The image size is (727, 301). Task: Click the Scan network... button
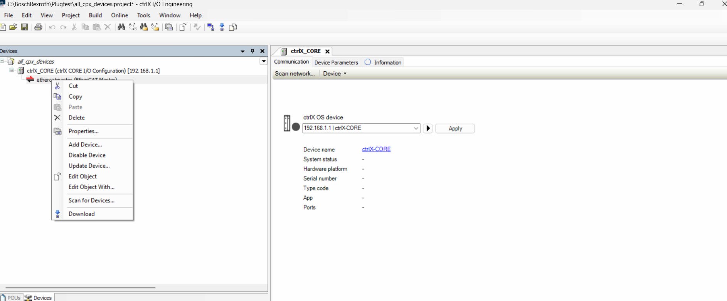click(x=295, y=73)
